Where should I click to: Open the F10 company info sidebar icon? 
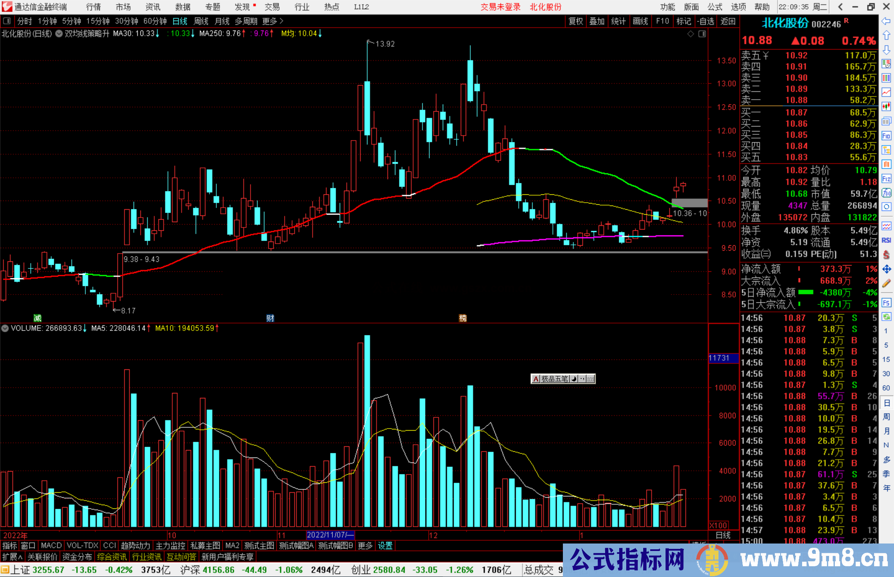[x=886, y=136]
